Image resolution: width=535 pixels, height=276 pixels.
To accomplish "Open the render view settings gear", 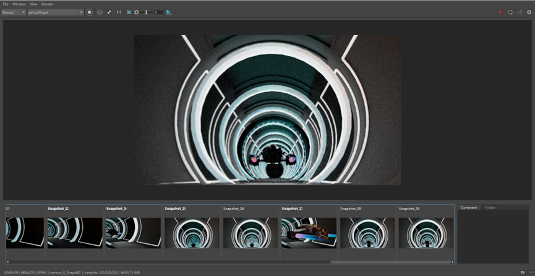I will click(x=529, y=12).
